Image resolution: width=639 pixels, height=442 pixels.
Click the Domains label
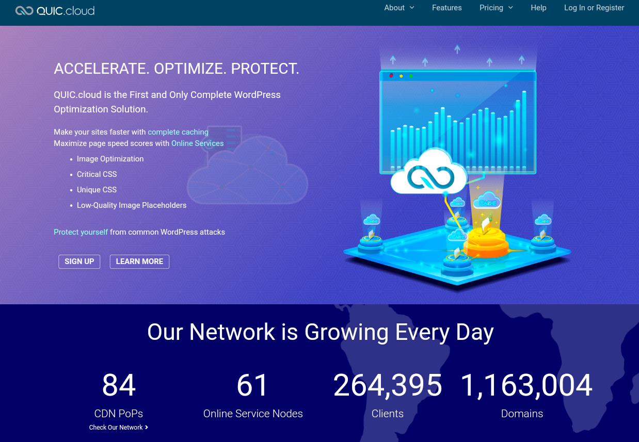click(522, 414)
